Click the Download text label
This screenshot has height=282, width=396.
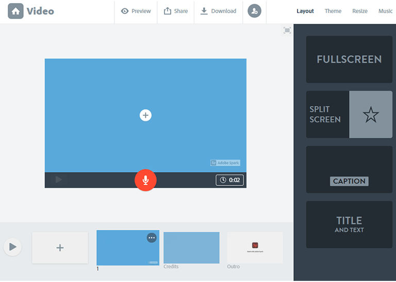[224, 11]
